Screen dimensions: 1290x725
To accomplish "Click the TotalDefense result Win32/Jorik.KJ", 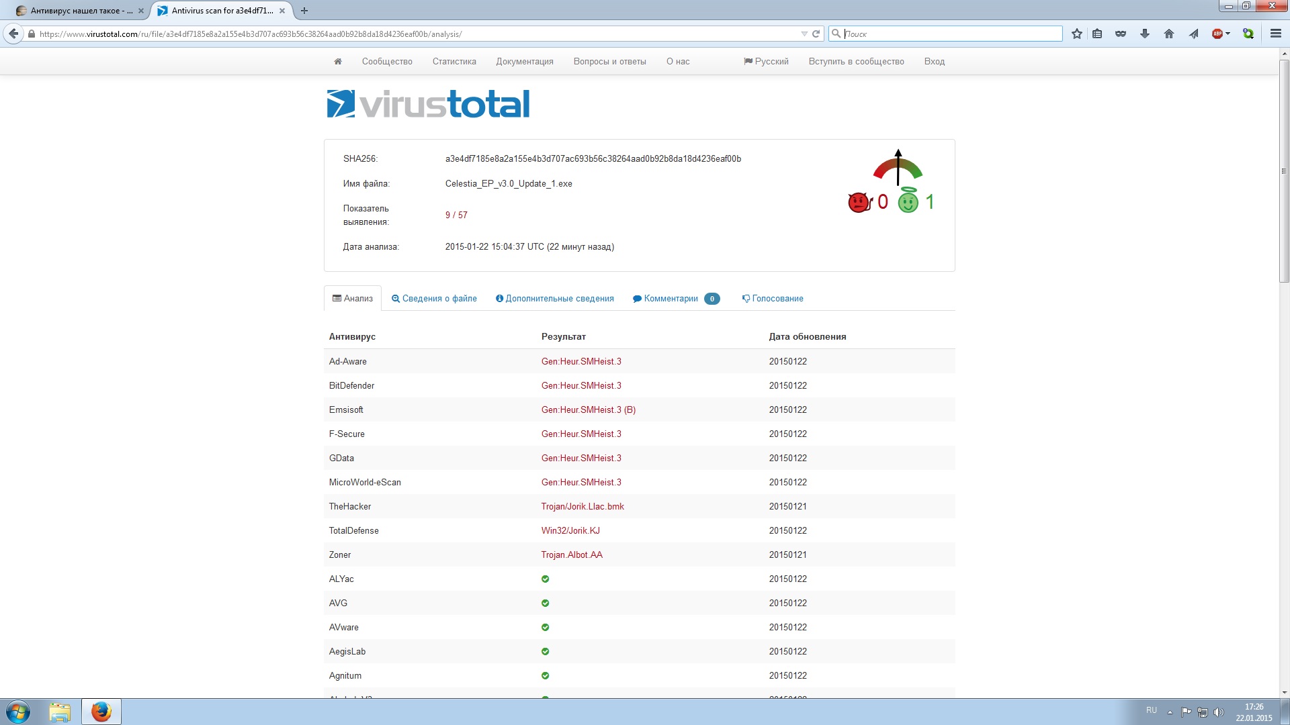I will coord(570,530).
